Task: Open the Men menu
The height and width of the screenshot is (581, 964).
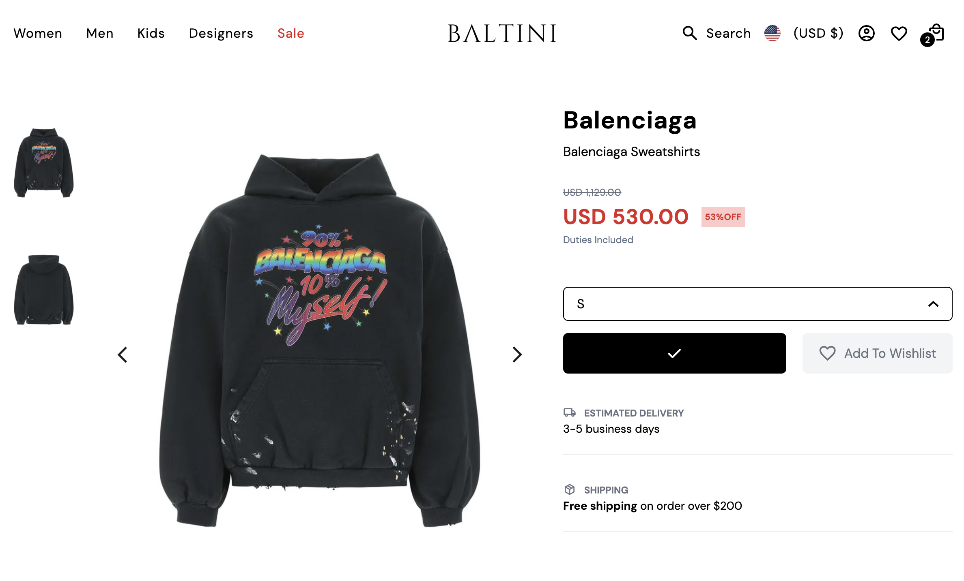Action: tap(100, 33)
